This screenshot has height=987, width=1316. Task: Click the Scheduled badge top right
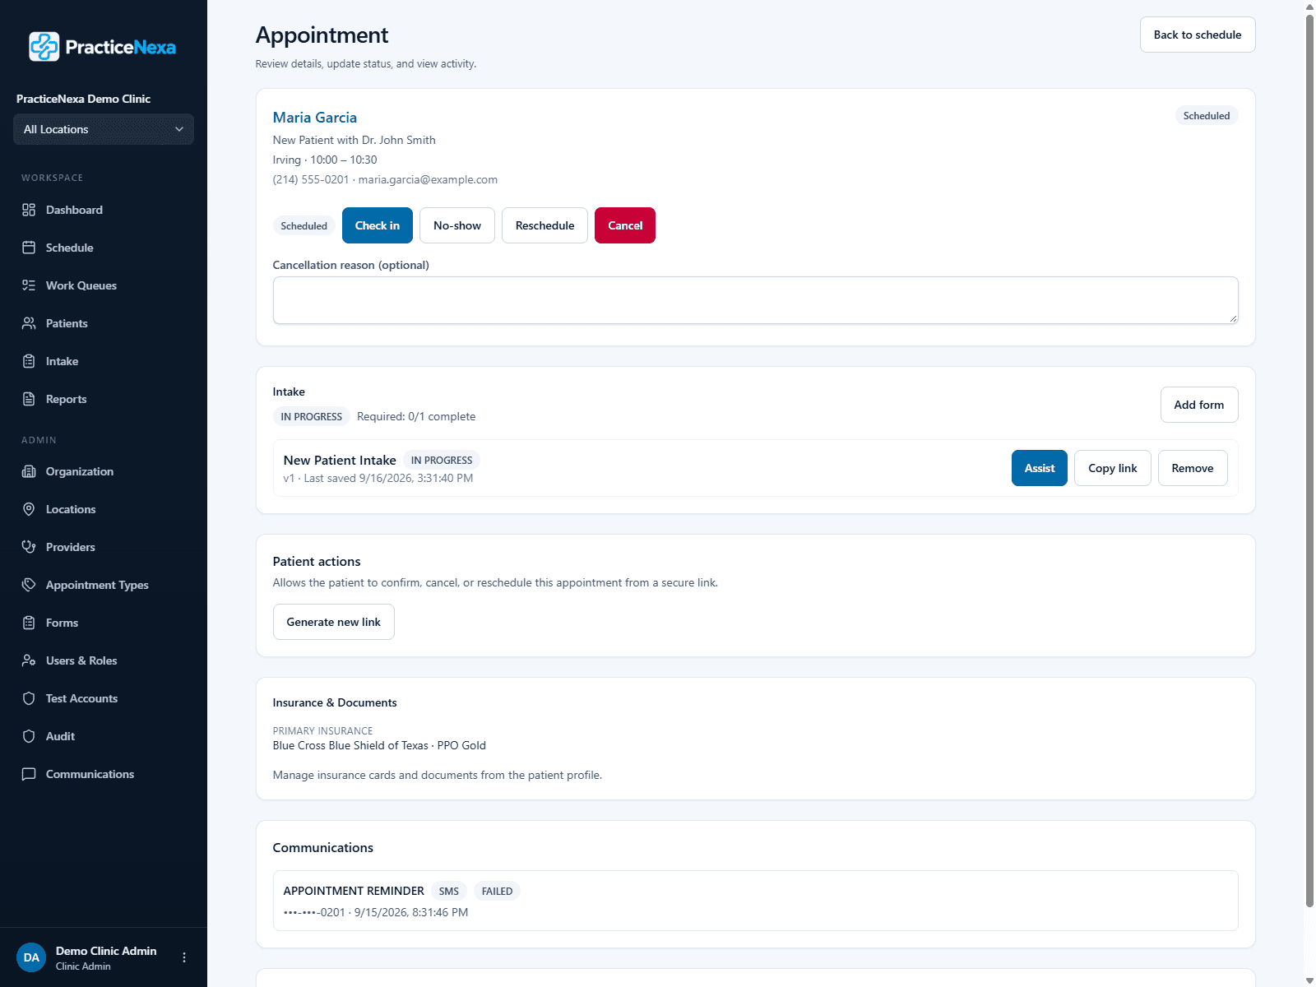(x=1207, y=116)
